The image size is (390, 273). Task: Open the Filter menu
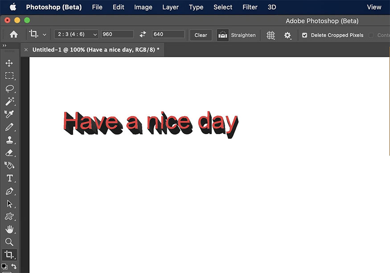click(250, 7)
